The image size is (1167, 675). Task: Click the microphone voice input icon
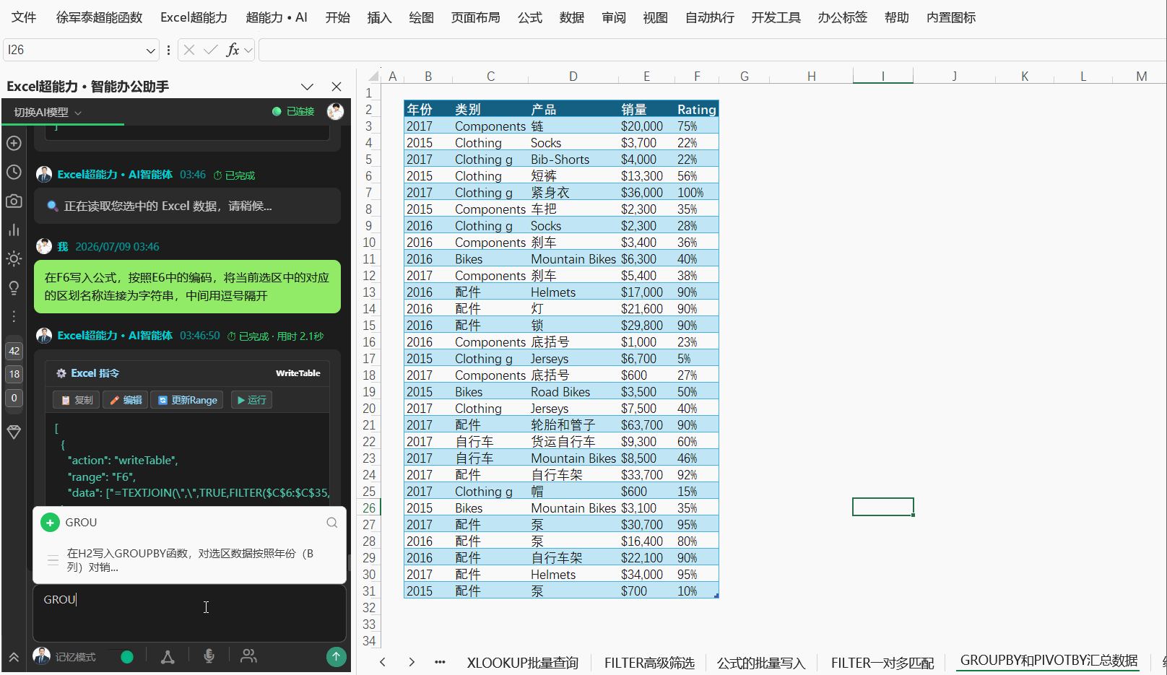click(209, 656)
